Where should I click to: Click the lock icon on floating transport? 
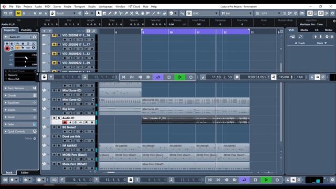point(44,77)
